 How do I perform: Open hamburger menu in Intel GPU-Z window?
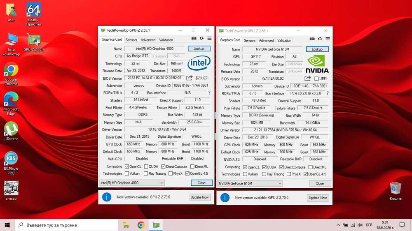pyautogui.click(x=209, y=38)
